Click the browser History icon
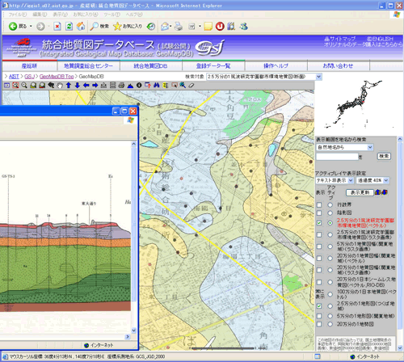Viewport: 404px width, 362px height. coord(151,27)
